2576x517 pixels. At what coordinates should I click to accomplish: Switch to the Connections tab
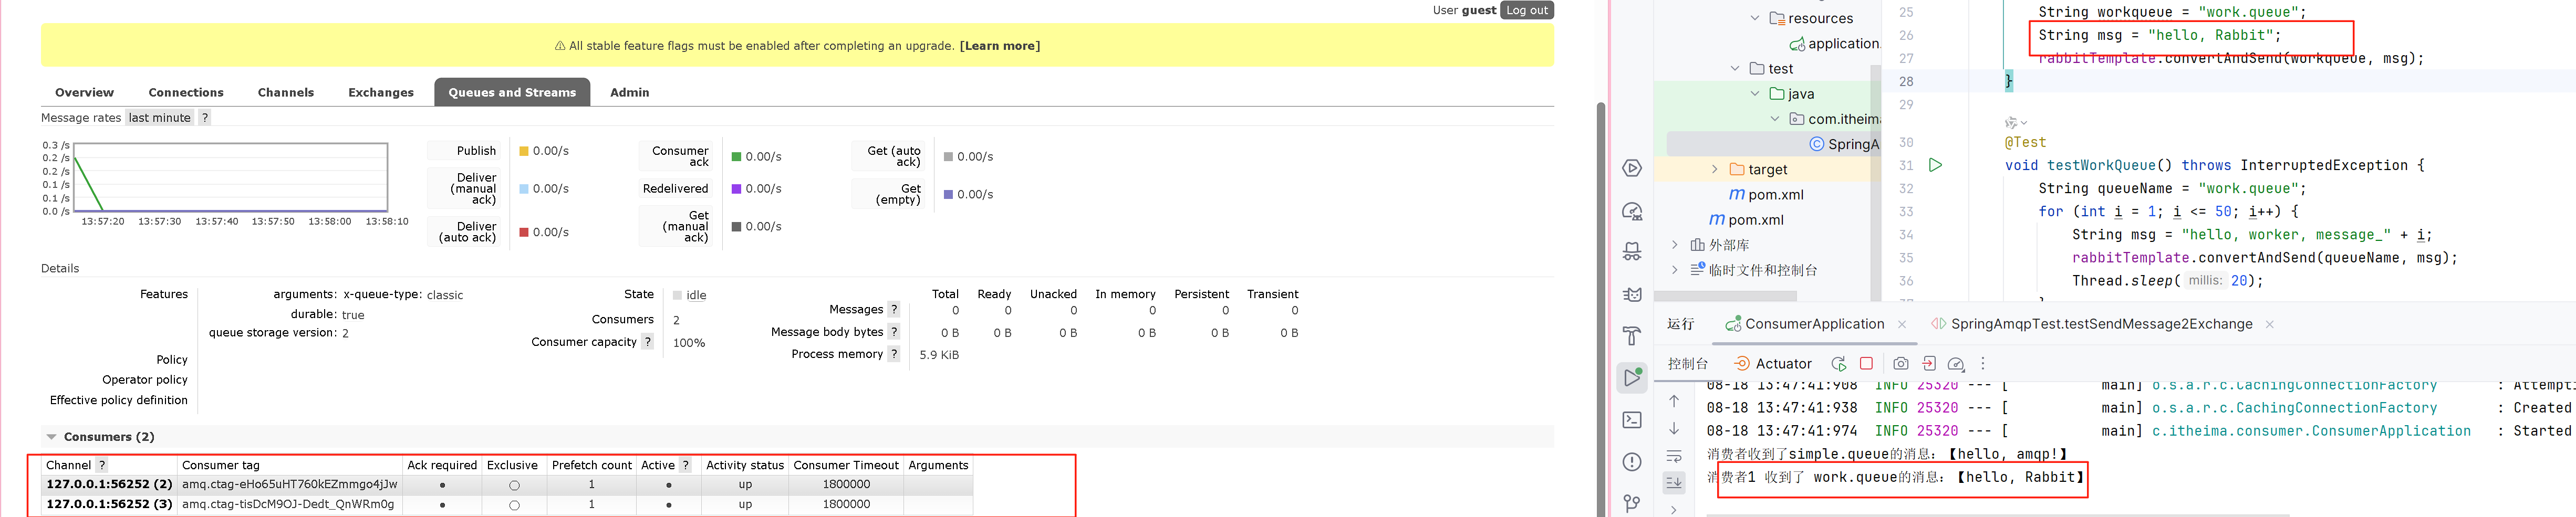(x=186, y=92)
